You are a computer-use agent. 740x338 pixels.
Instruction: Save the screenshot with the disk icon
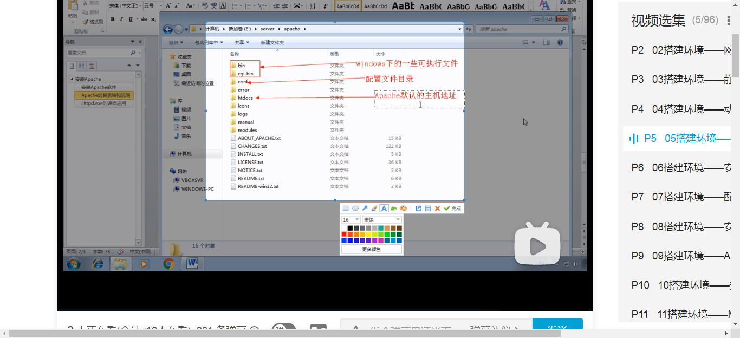click(428, 209)
